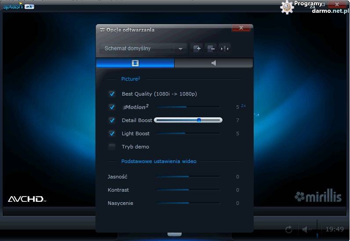
Task: Add a new playback scheme with plus icon
Action: [197, 48]
